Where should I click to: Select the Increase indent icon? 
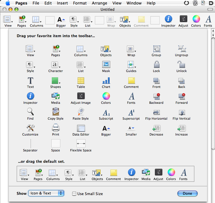(x=182, y=128)
